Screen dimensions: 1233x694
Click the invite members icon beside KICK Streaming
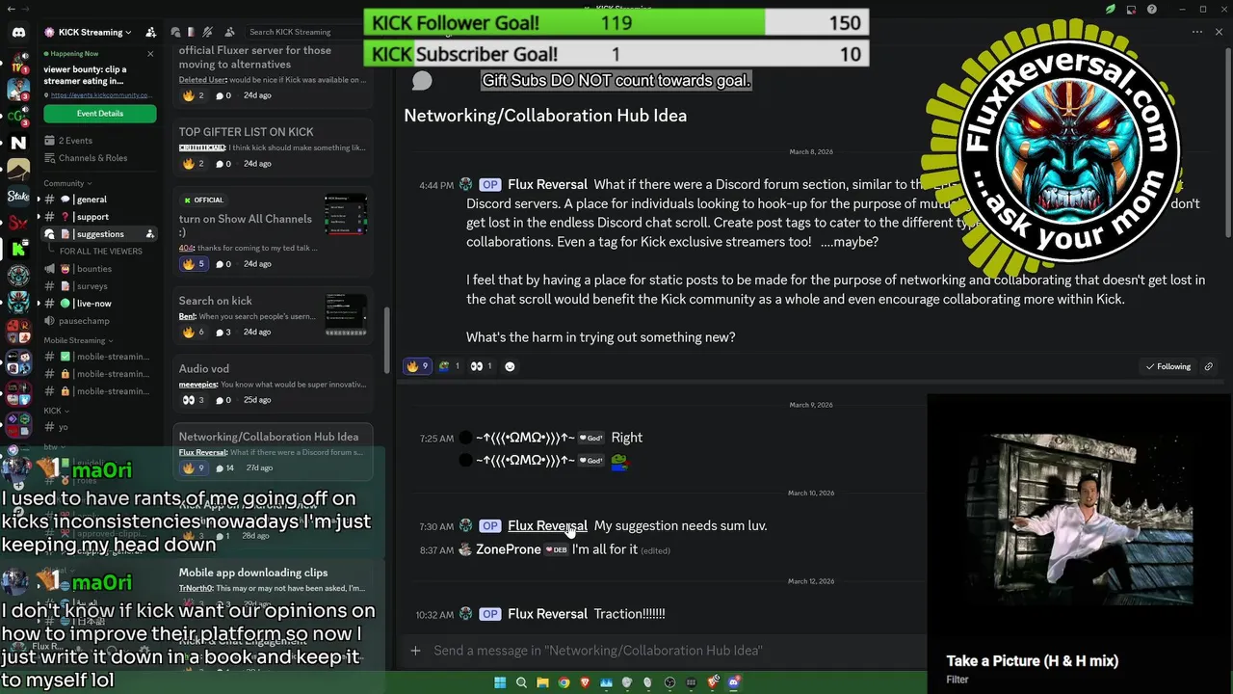(150, 32)
